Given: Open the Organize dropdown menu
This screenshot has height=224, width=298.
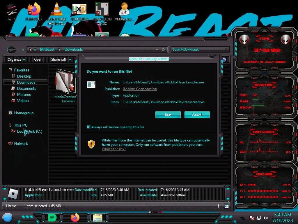Looking at the screenshot, I should coord(16,60).
